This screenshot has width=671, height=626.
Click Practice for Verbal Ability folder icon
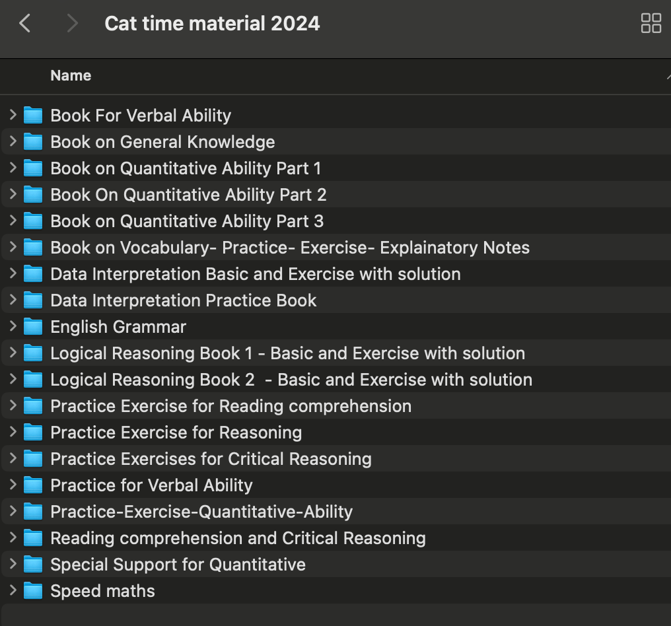pyautogui.click(x=33, y=485)
